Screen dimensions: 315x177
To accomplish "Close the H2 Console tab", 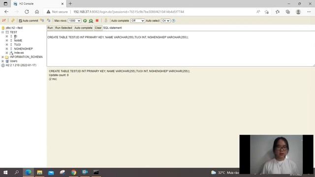I will [63, 3].
